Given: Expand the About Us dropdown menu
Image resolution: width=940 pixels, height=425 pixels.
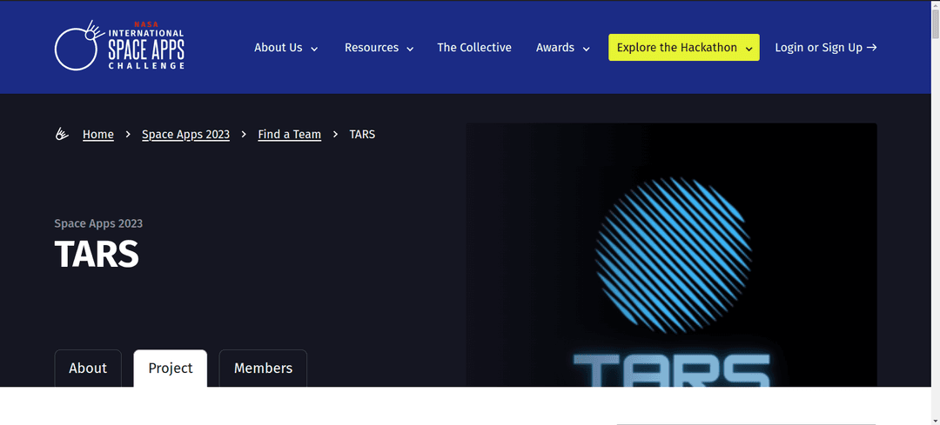Looking at the screenshot, I should 286,48.
